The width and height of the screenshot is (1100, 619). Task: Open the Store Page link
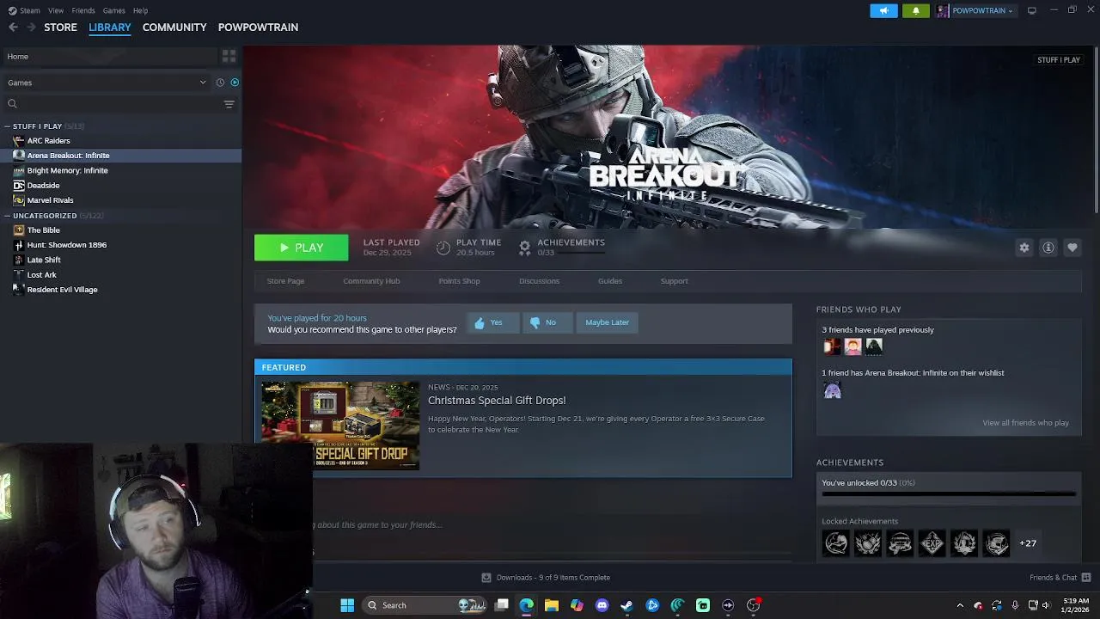(285, 281)
